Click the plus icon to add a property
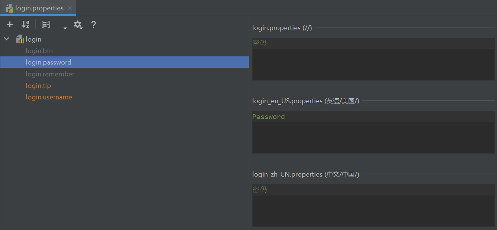 coord(10,24)
